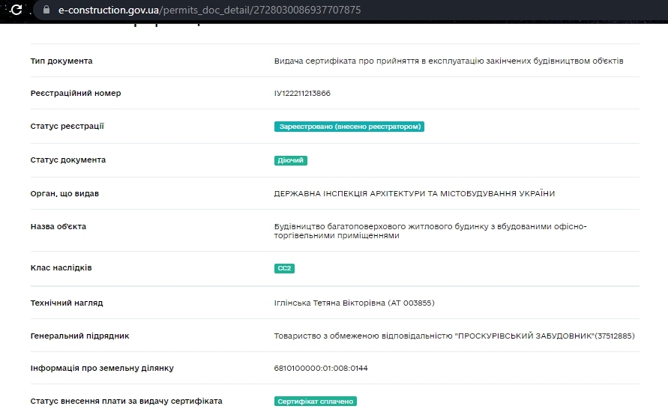Click the browser reload icon
668x418 pixels.
click(x=16, y=10)
